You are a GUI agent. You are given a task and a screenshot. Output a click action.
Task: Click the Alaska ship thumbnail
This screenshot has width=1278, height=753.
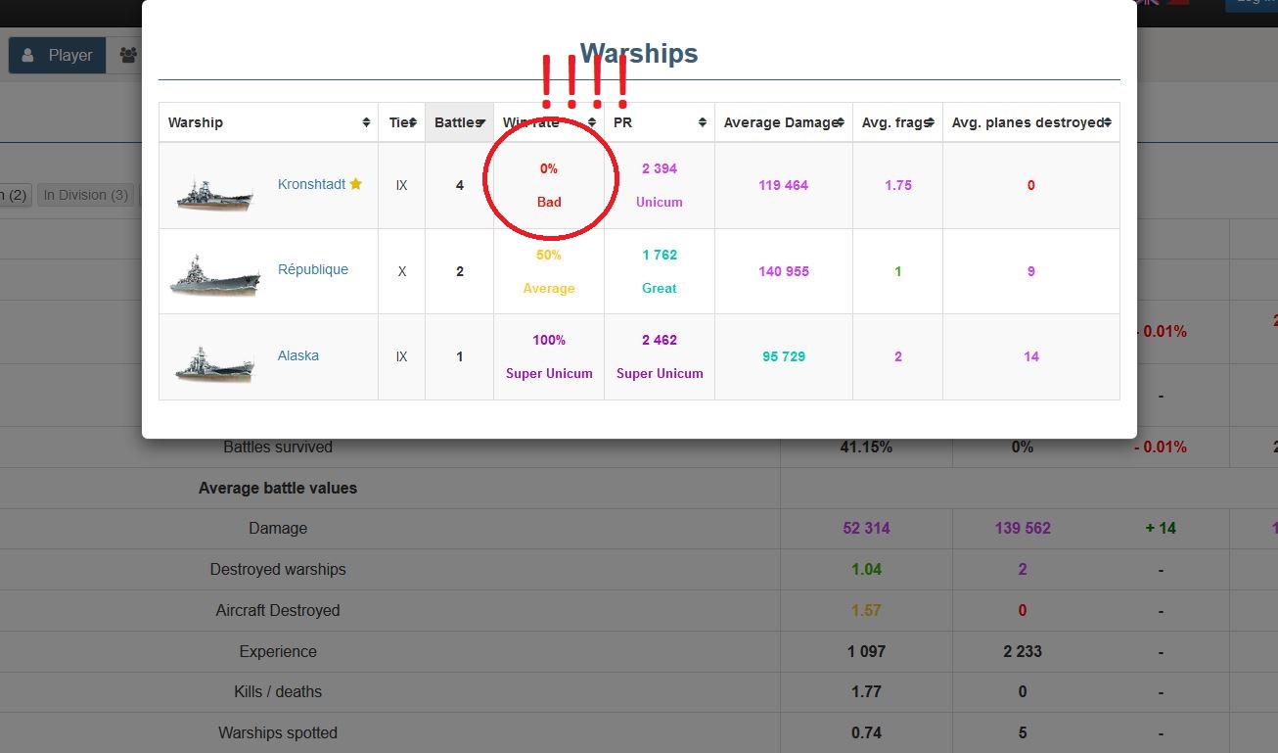(x=215, y=363)
